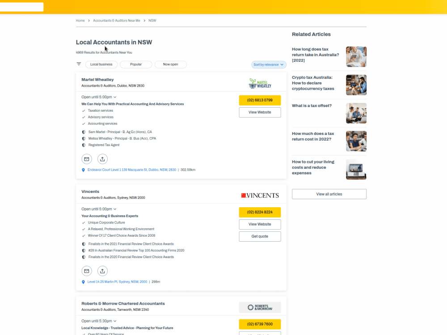Click thumbnail for tax offset article

pyautogui.click(x=356, y=113)
